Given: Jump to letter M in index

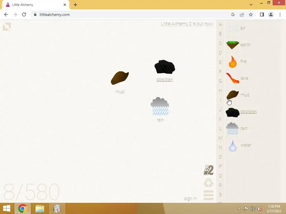Looking at the screenshot, I should click(x=220, y=138).
